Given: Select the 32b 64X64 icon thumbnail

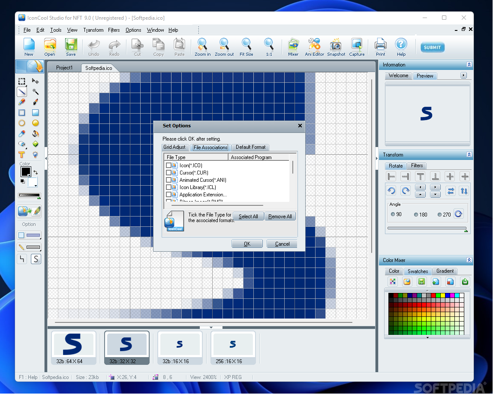Looking at the screenshot, I should (74, 348).
